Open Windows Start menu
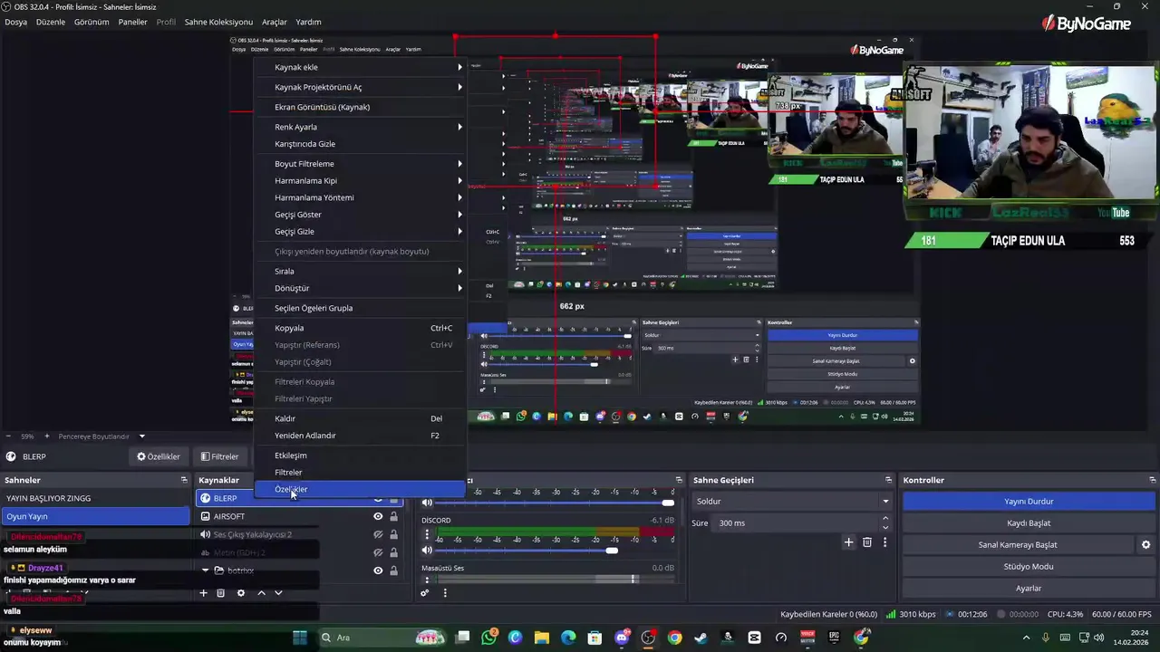This screenshot has width=1160, height=652. (x=300, y=638)
